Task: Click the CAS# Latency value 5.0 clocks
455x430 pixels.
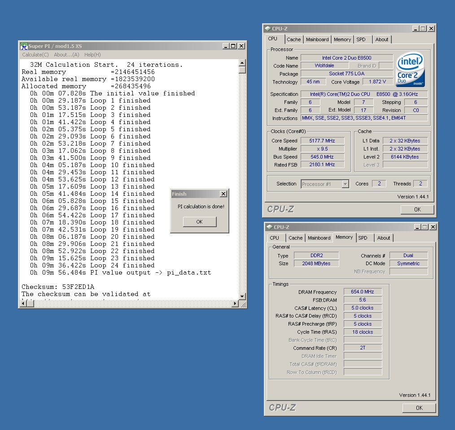Action: click(x=363, y=308)
